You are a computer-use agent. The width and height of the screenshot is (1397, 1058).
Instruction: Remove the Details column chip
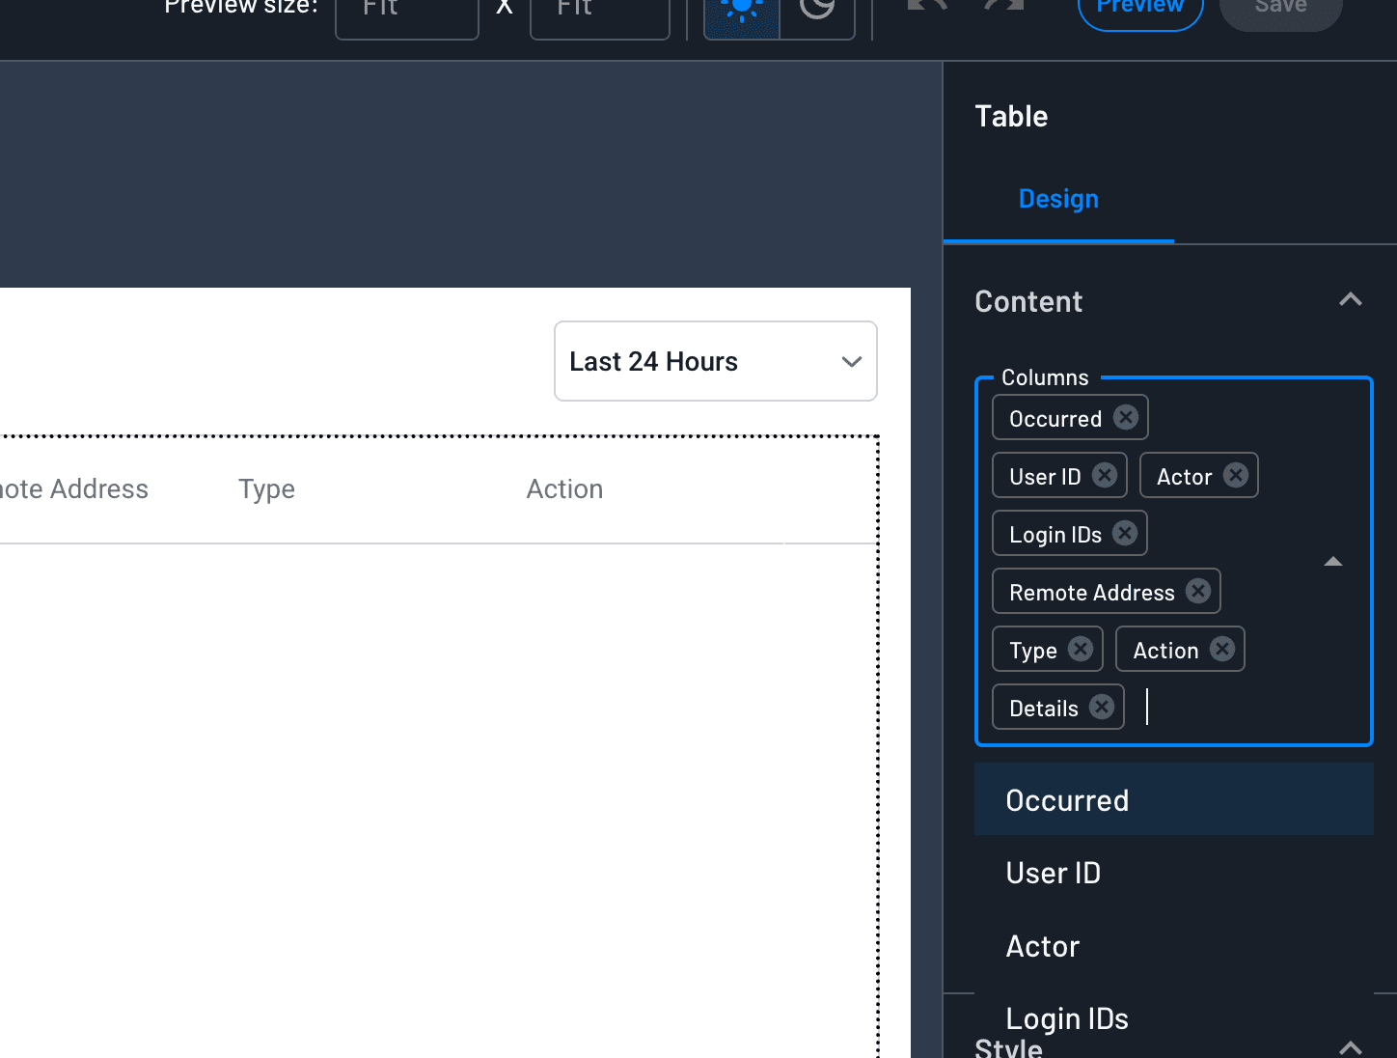tap(1101, 707)
